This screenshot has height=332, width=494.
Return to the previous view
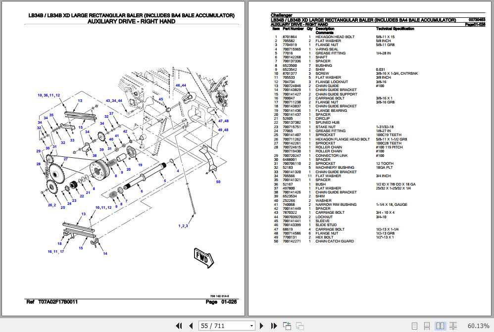click(287, 326)
